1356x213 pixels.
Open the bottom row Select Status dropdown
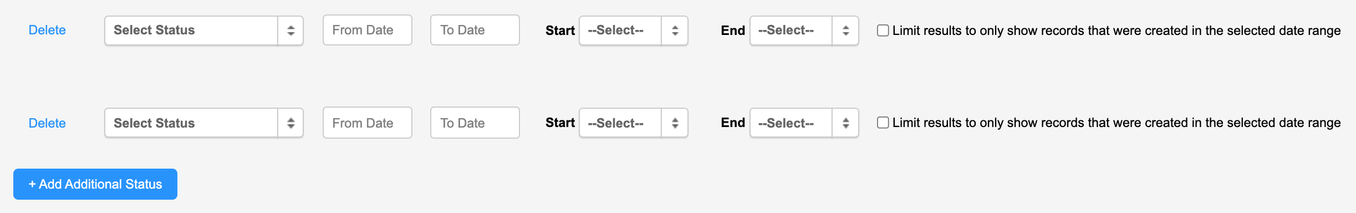(x=204, y=123)
